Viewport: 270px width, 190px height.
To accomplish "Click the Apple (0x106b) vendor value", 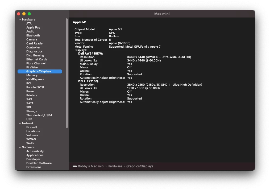I will [119, 43].
